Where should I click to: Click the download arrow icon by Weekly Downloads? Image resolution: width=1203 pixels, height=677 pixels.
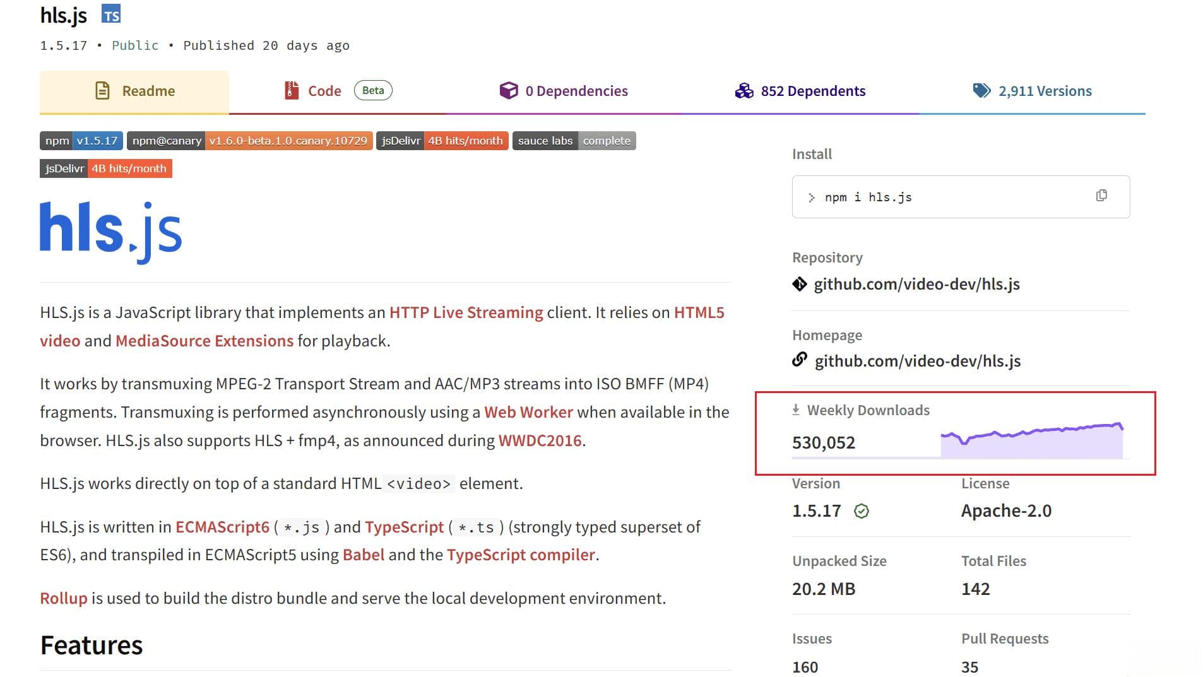[796, 410]
